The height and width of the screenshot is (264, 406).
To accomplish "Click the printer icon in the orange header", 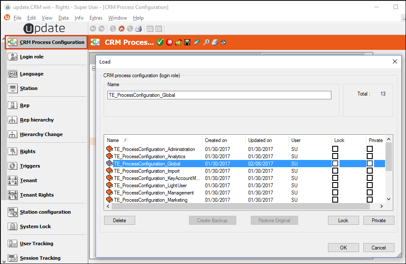I will 215,42.
